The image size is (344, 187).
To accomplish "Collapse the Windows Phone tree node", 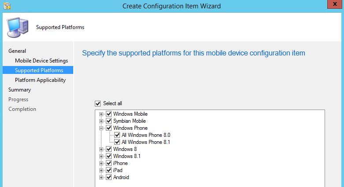I will 101,128.
